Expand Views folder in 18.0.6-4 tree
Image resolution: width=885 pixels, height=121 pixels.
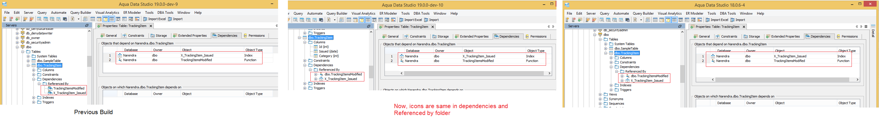click(600, 95)
